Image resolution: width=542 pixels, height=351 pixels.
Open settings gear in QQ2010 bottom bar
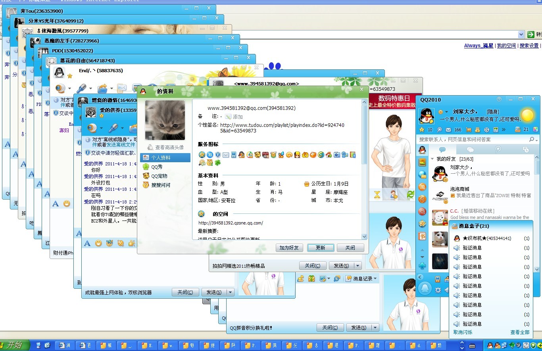[x=438, y=290]
